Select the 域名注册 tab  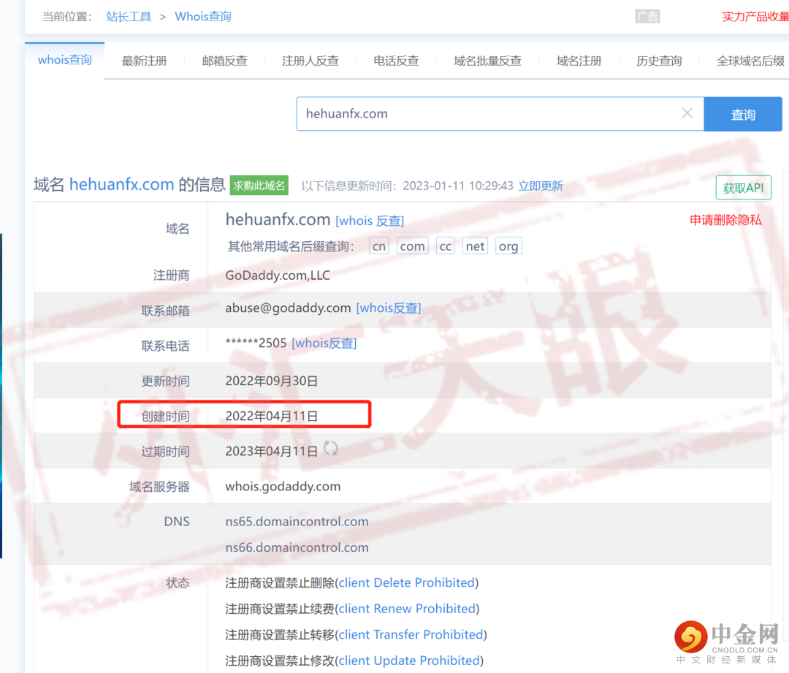(x=579, y=61)
